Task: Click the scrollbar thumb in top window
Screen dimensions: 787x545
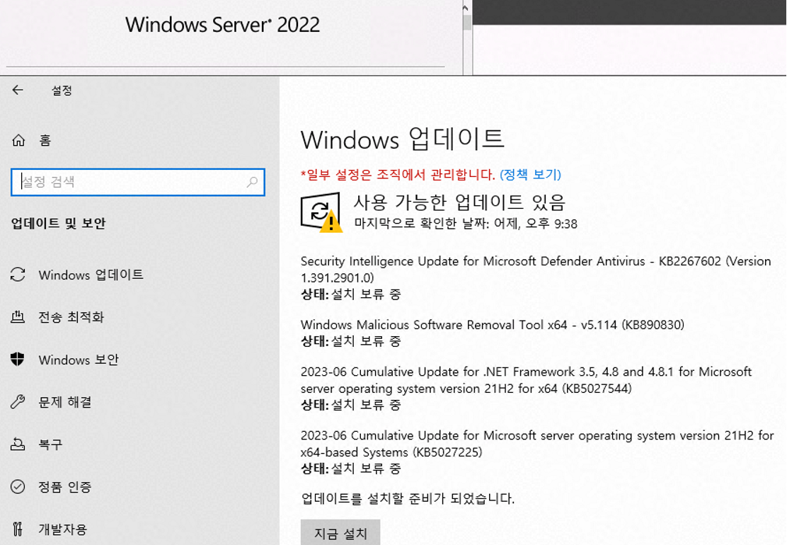Action: tap(467, 22)
